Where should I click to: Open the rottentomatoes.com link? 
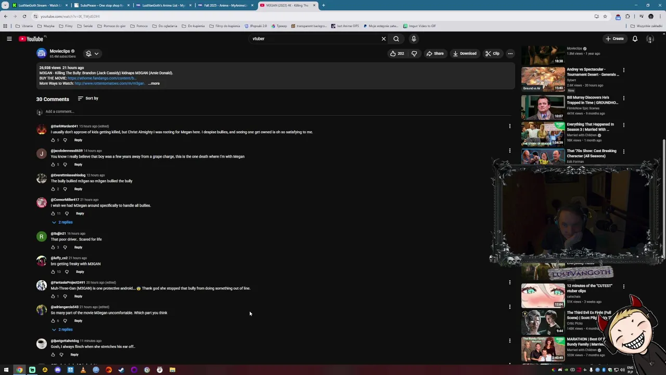click(x=109, y=83)
